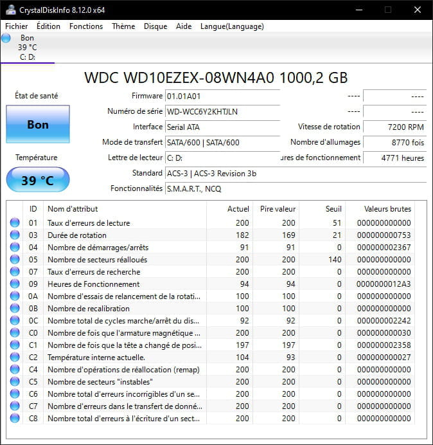Screen dimensions: 433x445
Task: Select the Température interne actuelle attribute name
Action: tap(96, 358)
